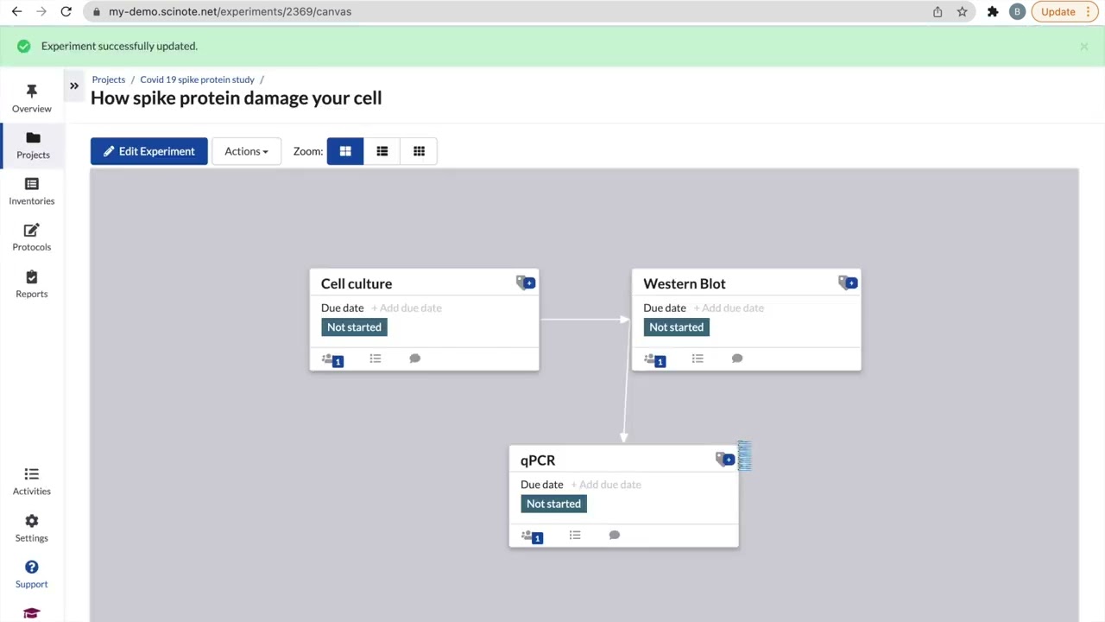The height and width of the screenshot is (622, 1105).
Task: Open Settings gear in the sidebar
Action: [32, 521]
